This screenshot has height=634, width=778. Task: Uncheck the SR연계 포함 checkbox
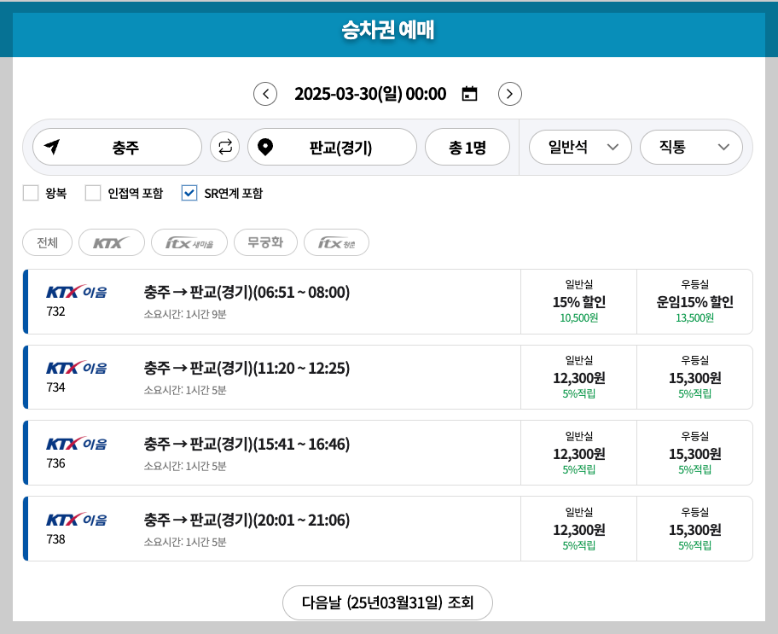tap(189, 193)
